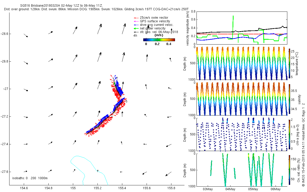
Task: Click the Ox. sat. ratio colorbar
Action: tap(289, 169)
